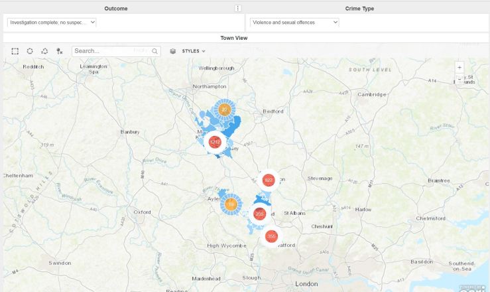Click the red 1212 cluster marker
Screen dimensions: 490x292
[215, 142]
